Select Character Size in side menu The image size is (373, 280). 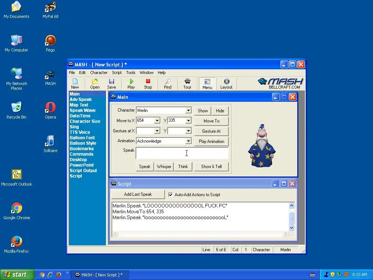pos(85,121)
